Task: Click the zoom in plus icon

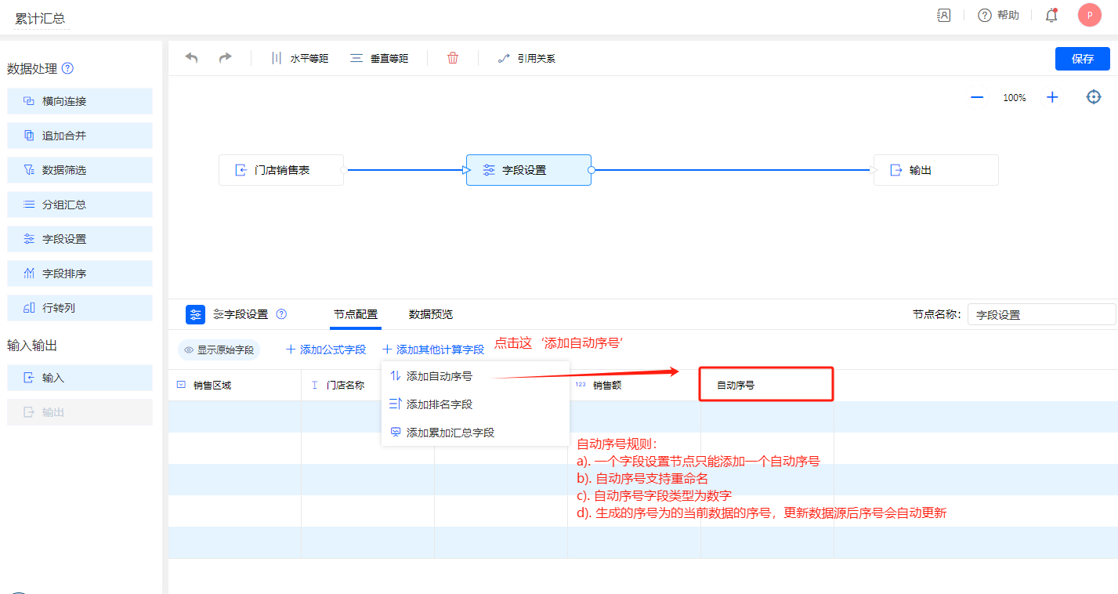Action: click(1052, 97)
